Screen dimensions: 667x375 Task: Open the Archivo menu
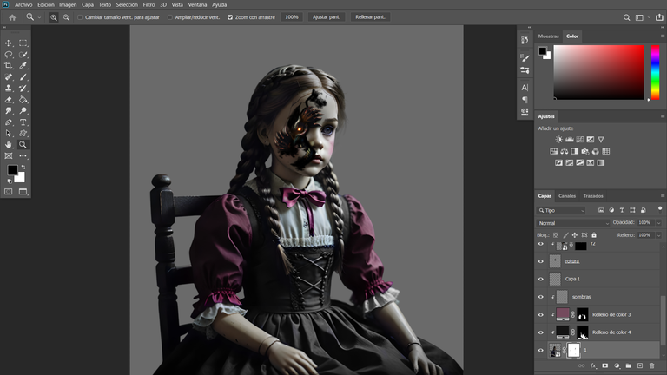pyautogui.click(x=23, y=4)
